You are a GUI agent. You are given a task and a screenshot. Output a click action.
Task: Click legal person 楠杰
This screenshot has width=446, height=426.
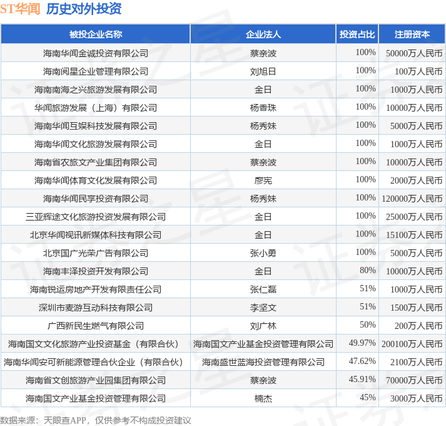263,398
